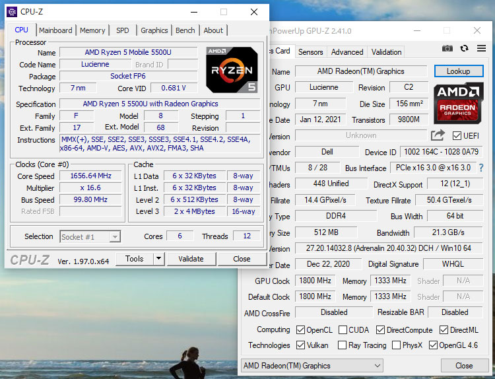Image resolution: width=495 pixels, height=379 pixels.
Task: Toggle the PhysX checkbox
Action: pyautogui.click(x=396, y=345)
